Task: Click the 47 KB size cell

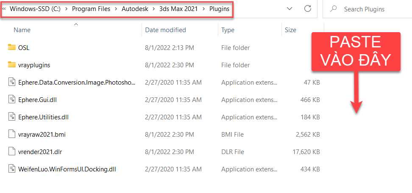Action: tap(312, 83)
